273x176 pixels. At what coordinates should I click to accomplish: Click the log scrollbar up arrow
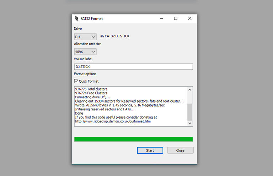[189, 90]
